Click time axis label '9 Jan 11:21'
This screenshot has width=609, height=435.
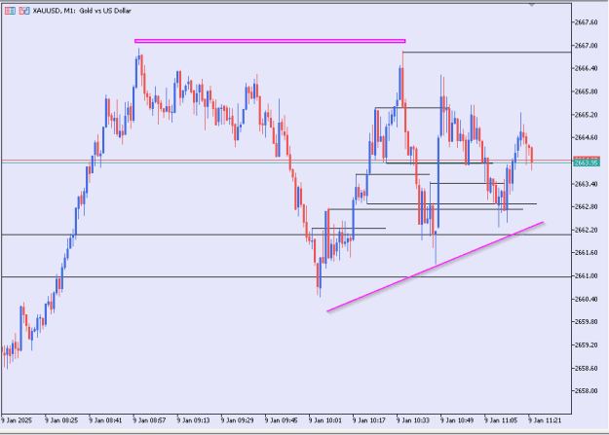point(545,420)
